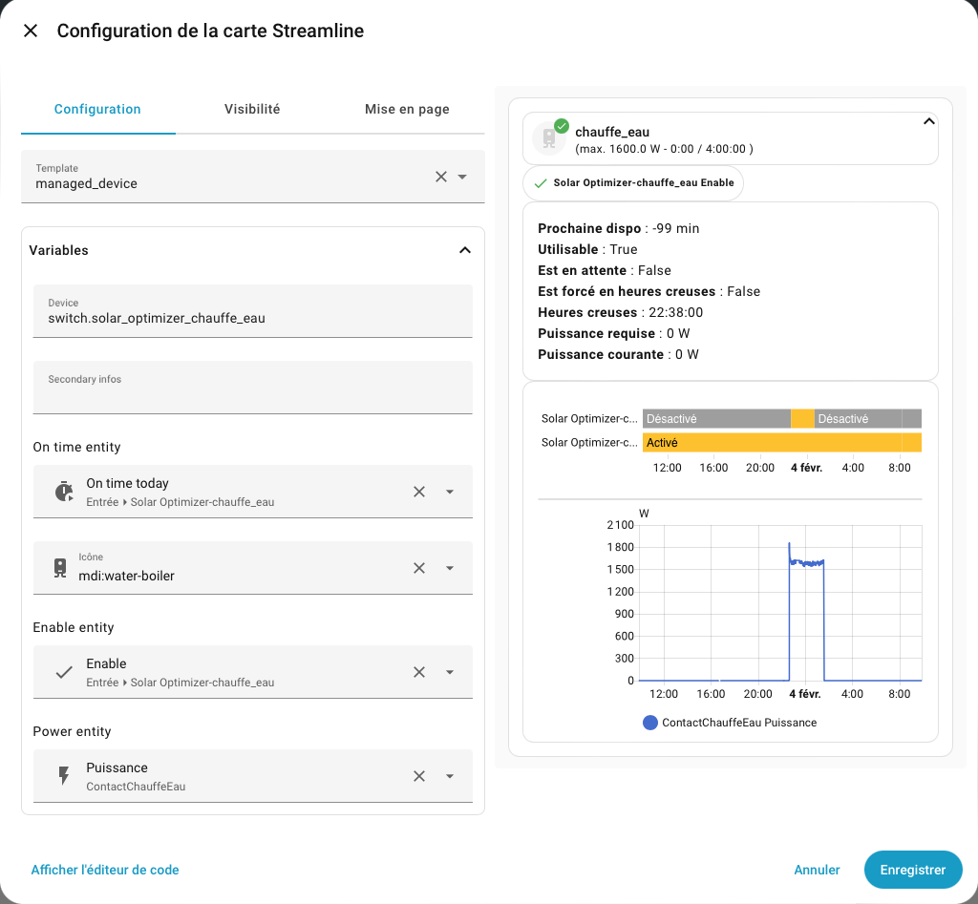Close the Streamline card configuration dialog

tap(31, 31)
